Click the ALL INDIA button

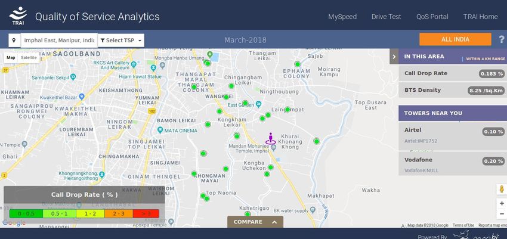(455, 39)
